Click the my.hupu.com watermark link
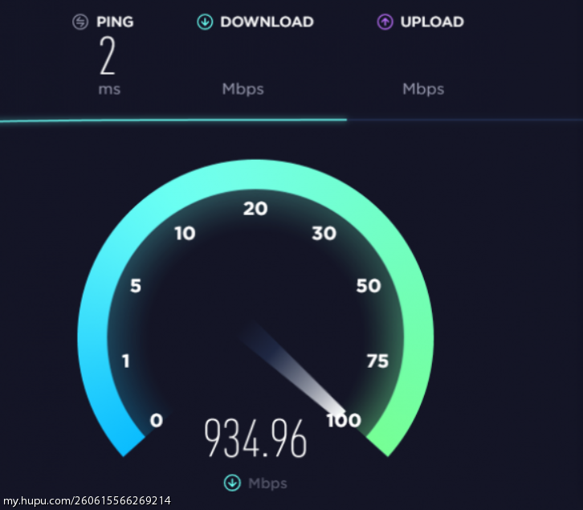This screenshot has height=510, width=583. (x=87, y=500)
